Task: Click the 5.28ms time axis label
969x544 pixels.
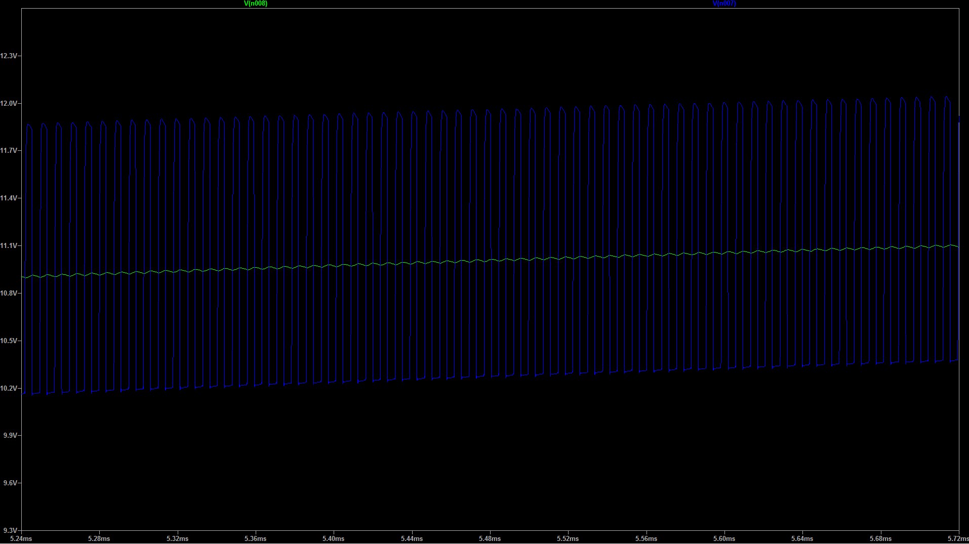Action: pos(99,539)
